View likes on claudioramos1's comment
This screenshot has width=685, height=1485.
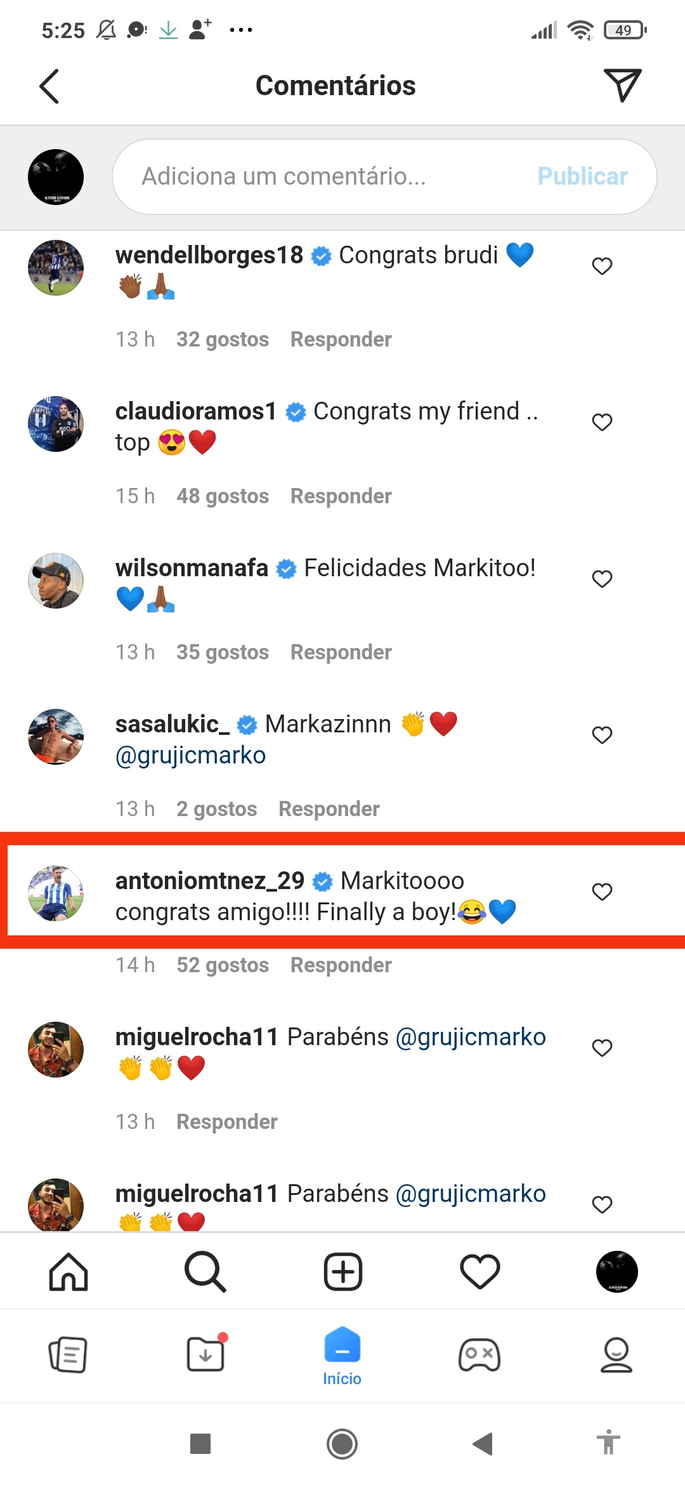pyautogui.click(x=222, y=496)
